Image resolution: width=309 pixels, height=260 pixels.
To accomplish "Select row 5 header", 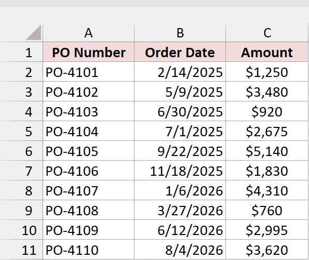I will pyautogui.click(x=21, y=131).
